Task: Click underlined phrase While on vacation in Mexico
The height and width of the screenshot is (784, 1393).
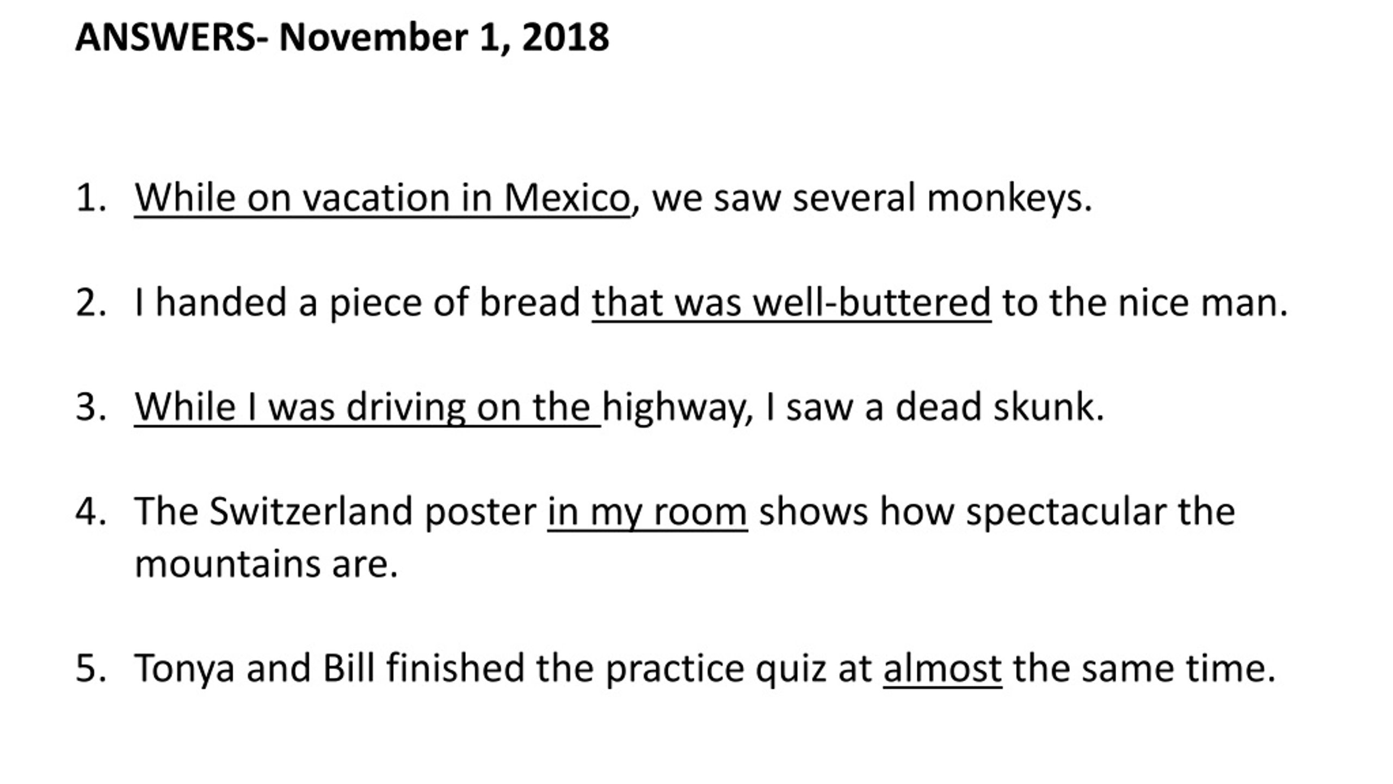Action: (382, 198)
